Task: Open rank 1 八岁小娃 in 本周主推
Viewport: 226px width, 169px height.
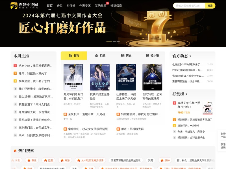Action: coord(36,66)
